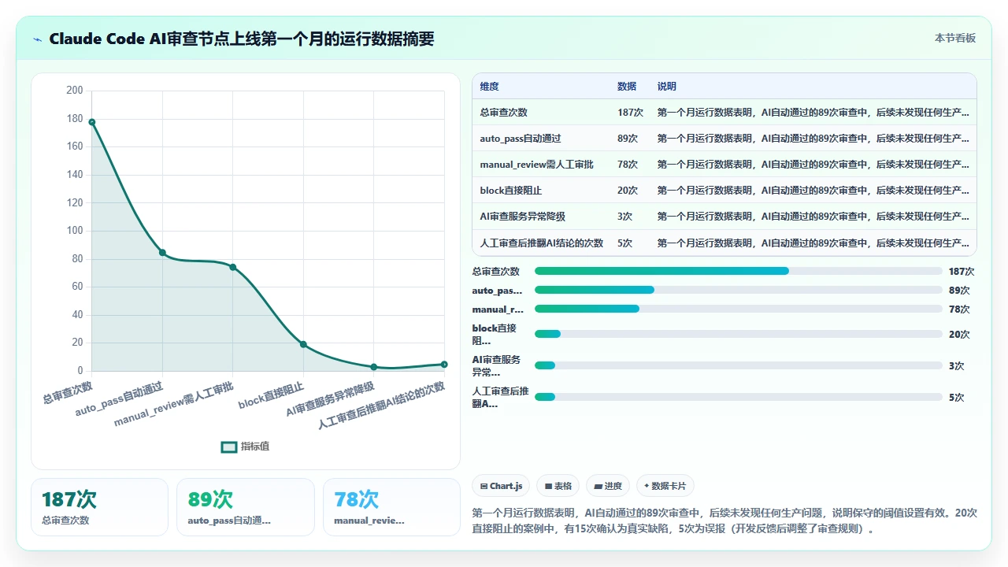Viewport: 1008px width, 567px height.
Task: Click the chart data point for auto_pass自动通过
Action: click(162, 252)
